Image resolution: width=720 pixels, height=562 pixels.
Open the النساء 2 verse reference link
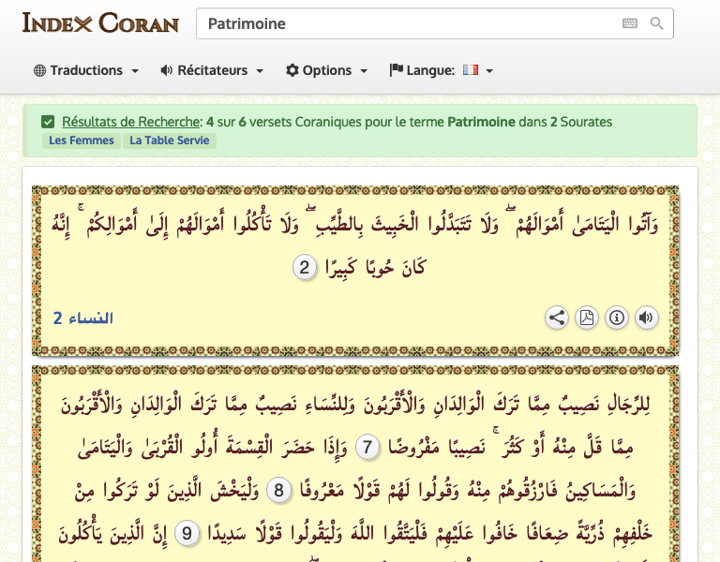pos(83,318)
